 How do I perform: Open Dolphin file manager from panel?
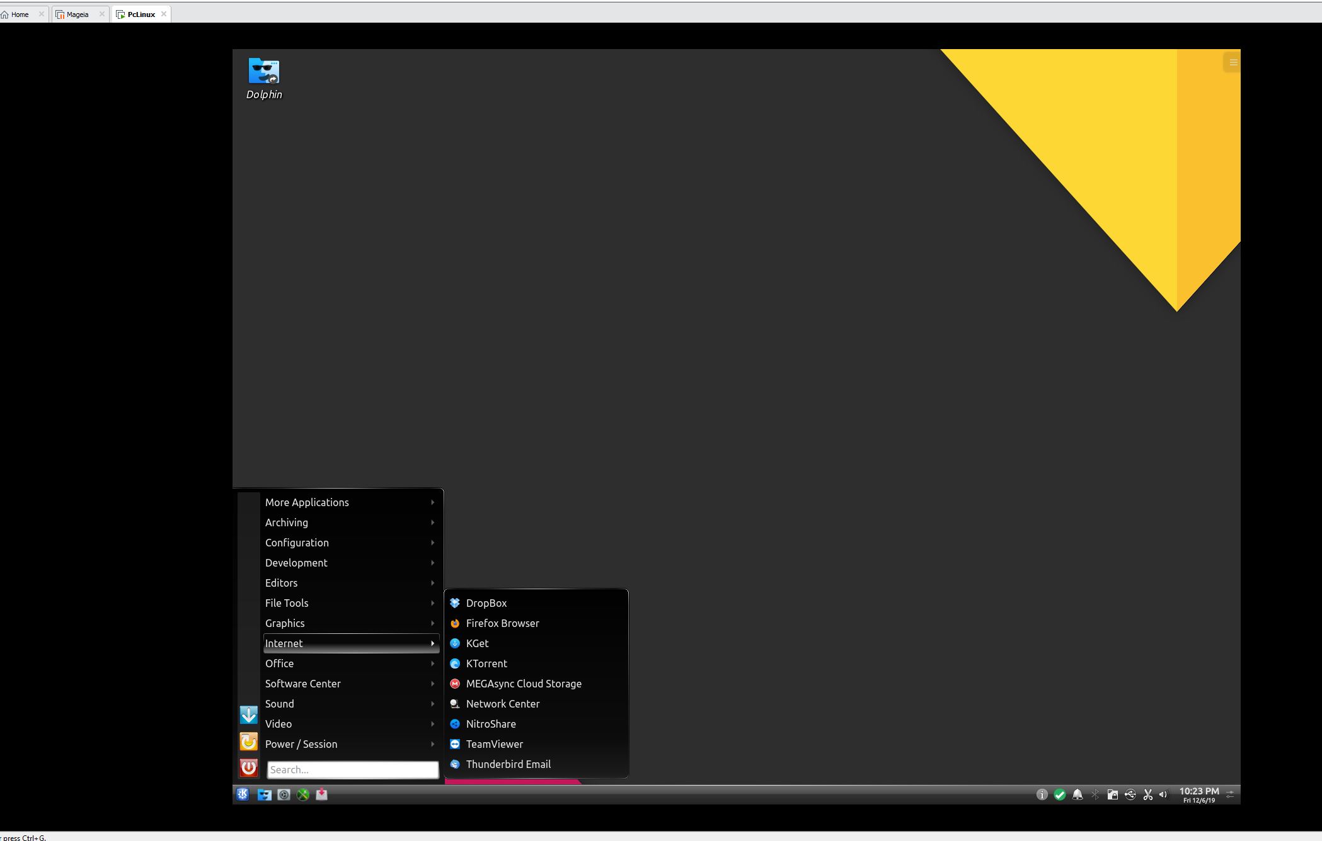[265, 794]
